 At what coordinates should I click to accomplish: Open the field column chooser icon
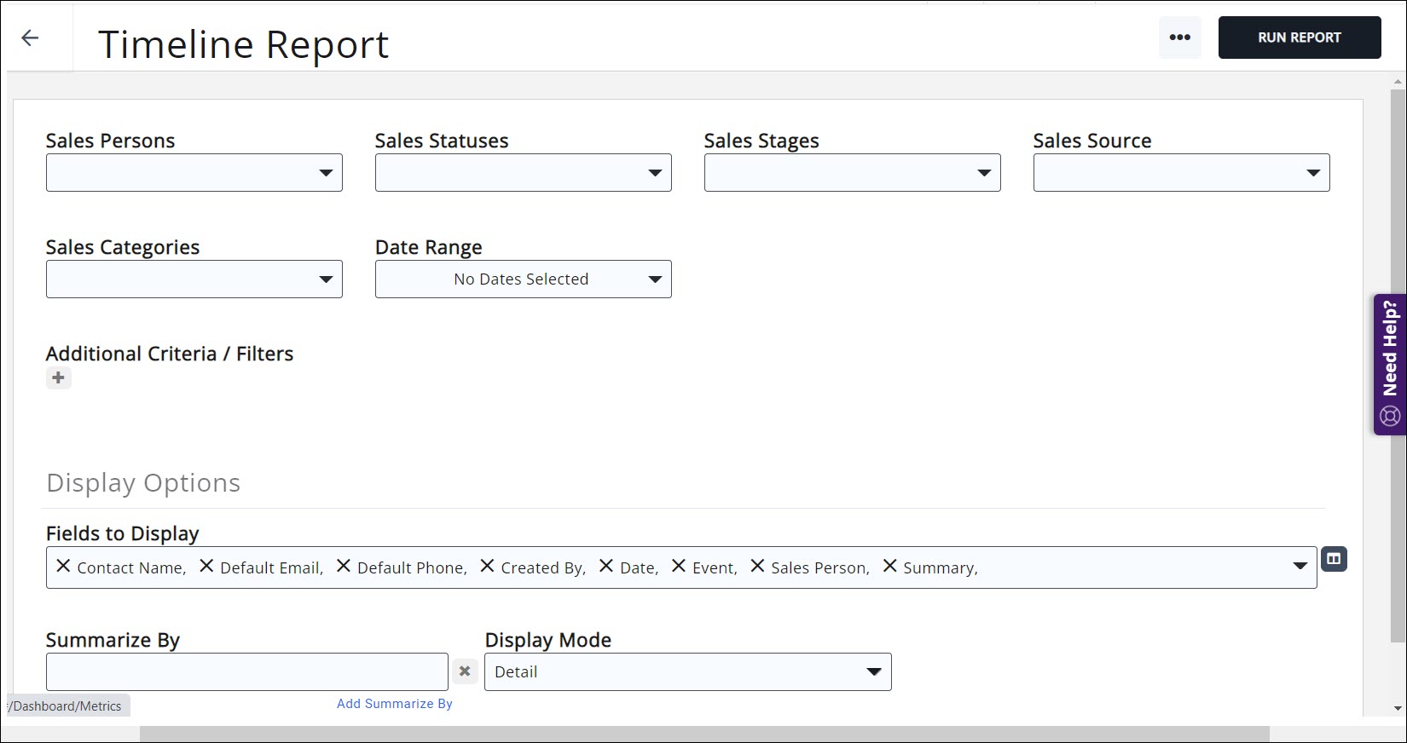coord(1334,559)
